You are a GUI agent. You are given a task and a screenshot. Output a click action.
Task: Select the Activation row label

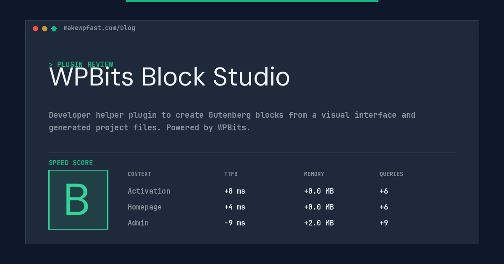click(149, 191)
